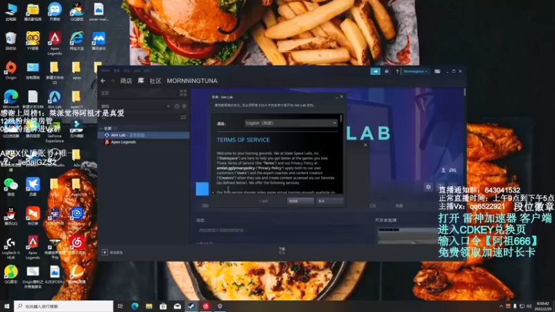The width and height of the screenshot is (555, 312).
Task: Open the language dropdown showing English
Action: (291, 123)
